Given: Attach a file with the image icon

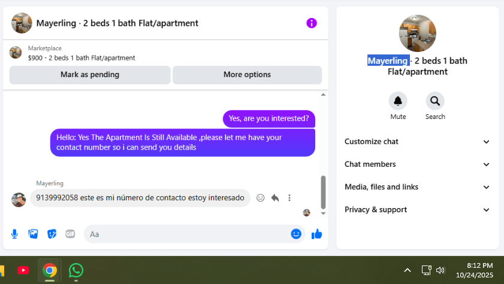Looking at the screenshot, I should 33,234.
